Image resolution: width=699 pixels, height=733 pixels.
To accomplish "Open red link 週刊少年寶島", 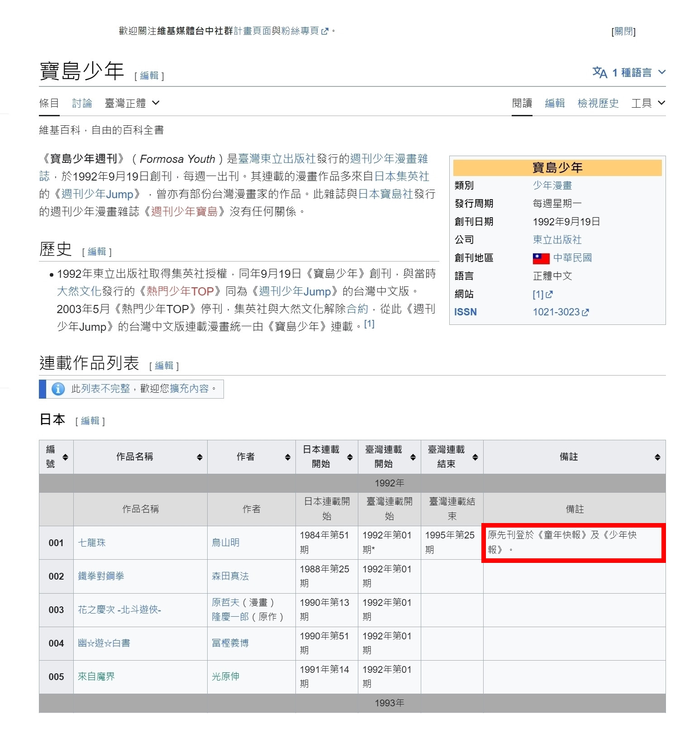I will (184, 212).
